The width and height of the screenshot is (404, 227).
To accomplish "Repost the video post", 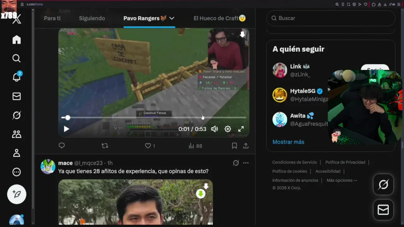I will (x=105, y=146).
